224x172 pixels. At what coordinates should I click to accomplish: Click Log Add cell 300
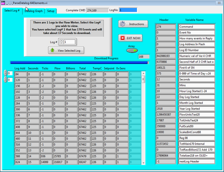coord(20,109)
